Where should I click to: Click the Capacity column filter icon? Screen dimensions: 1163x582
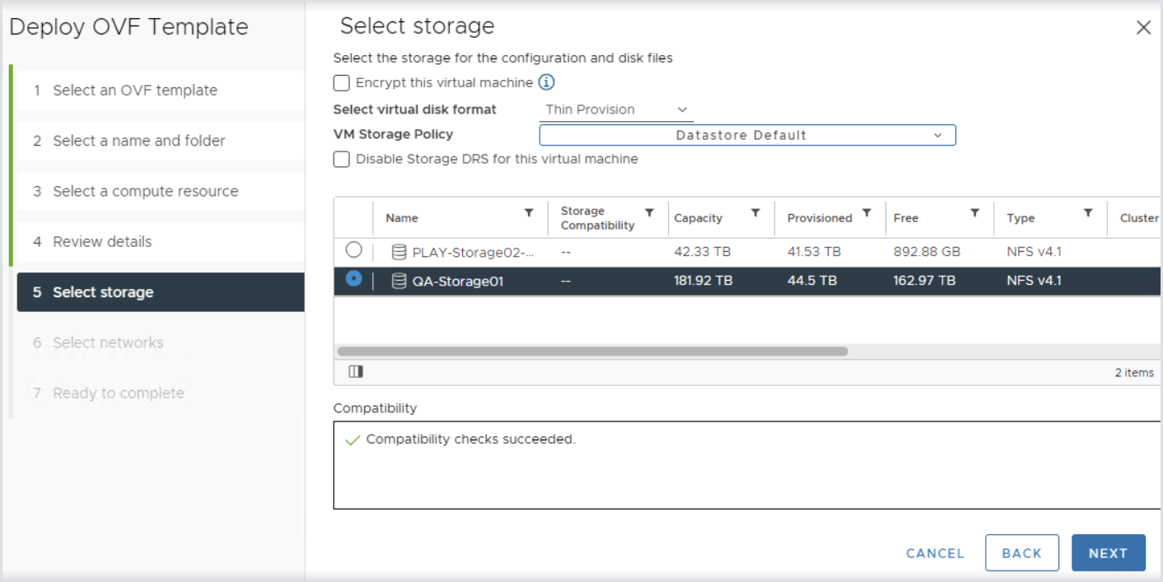755,212
